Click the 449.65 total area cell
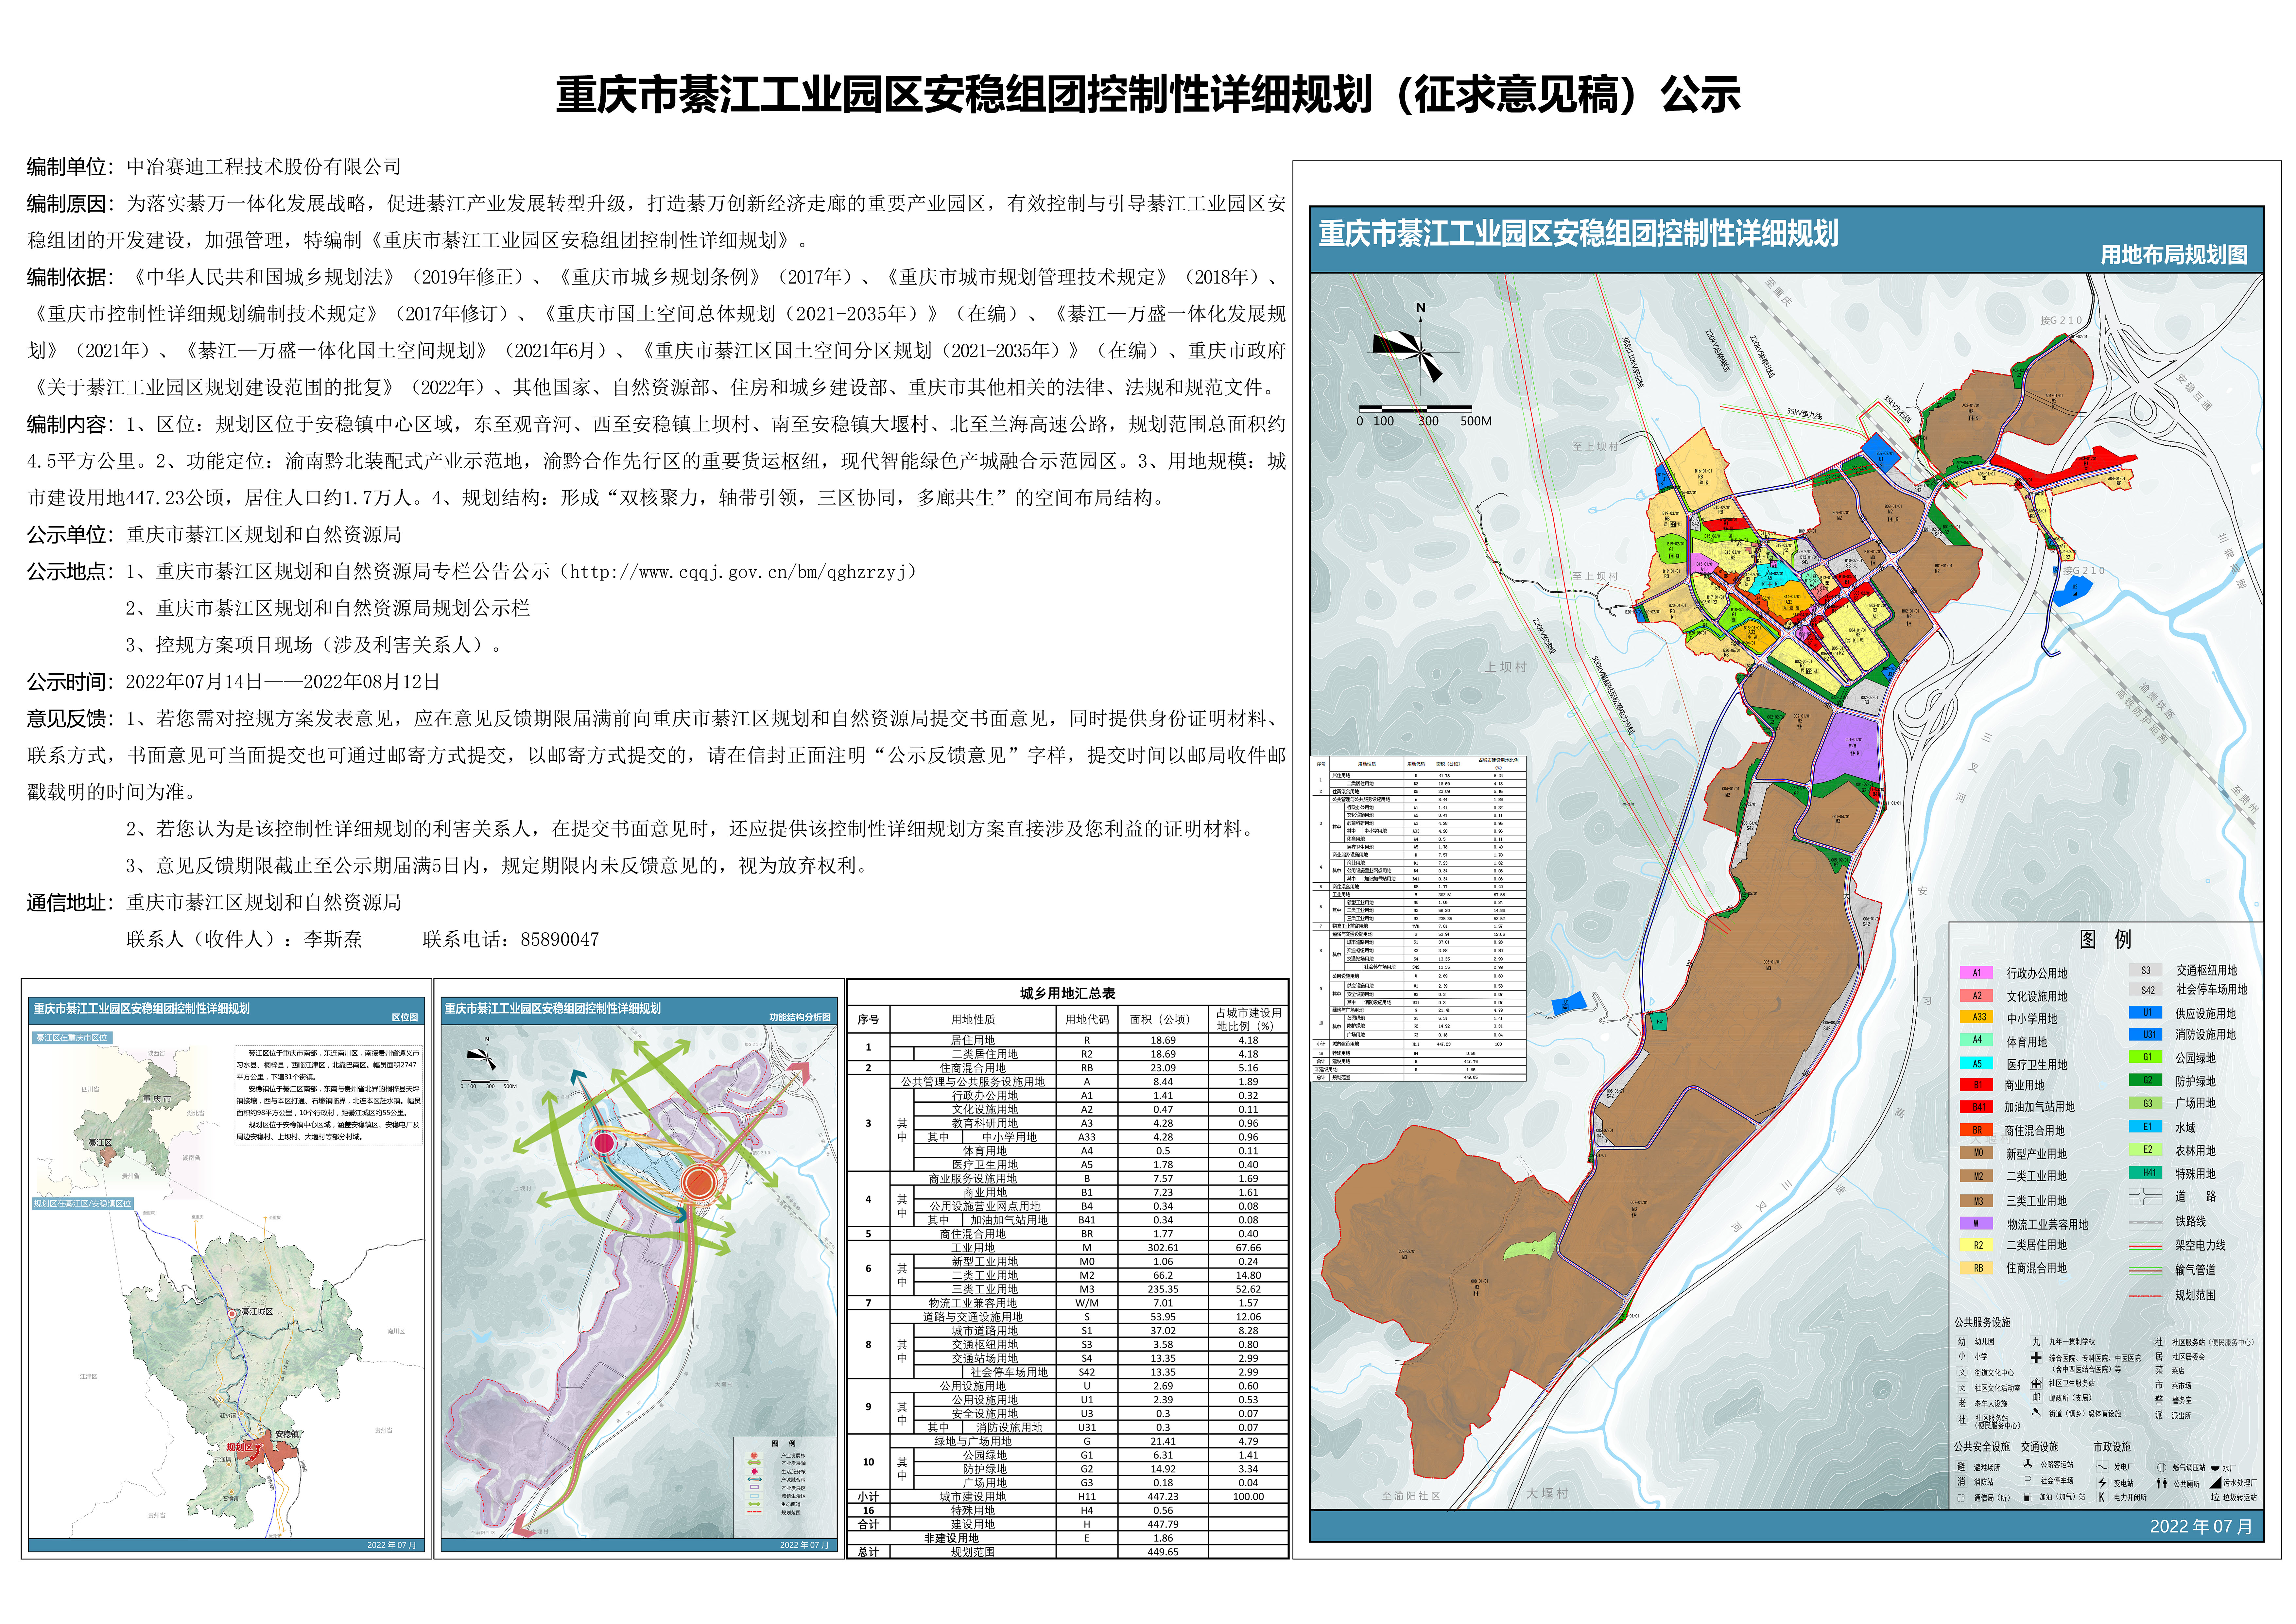2296x1624 pixels. coord(1163,1552)
